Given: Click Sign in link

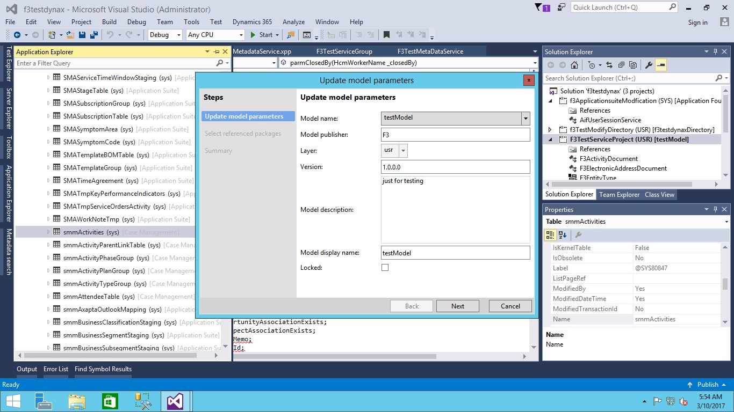Looking at the screenshot, I should tap(698, 22).
